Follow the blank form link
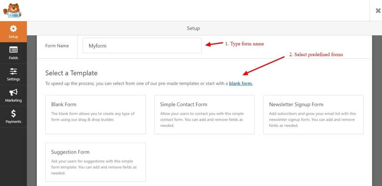This screenshot has height=186, width=382. pos(241,83)
